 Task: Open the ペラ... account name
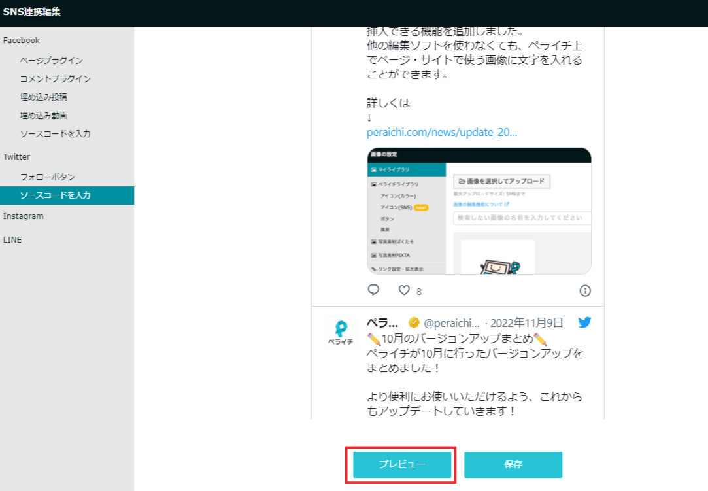[382, 322]
